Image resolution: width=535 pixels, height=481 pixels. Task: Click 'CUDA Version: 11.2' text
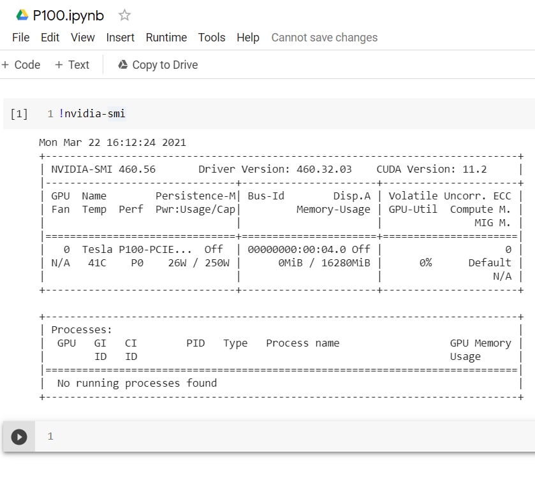(431, 169)
